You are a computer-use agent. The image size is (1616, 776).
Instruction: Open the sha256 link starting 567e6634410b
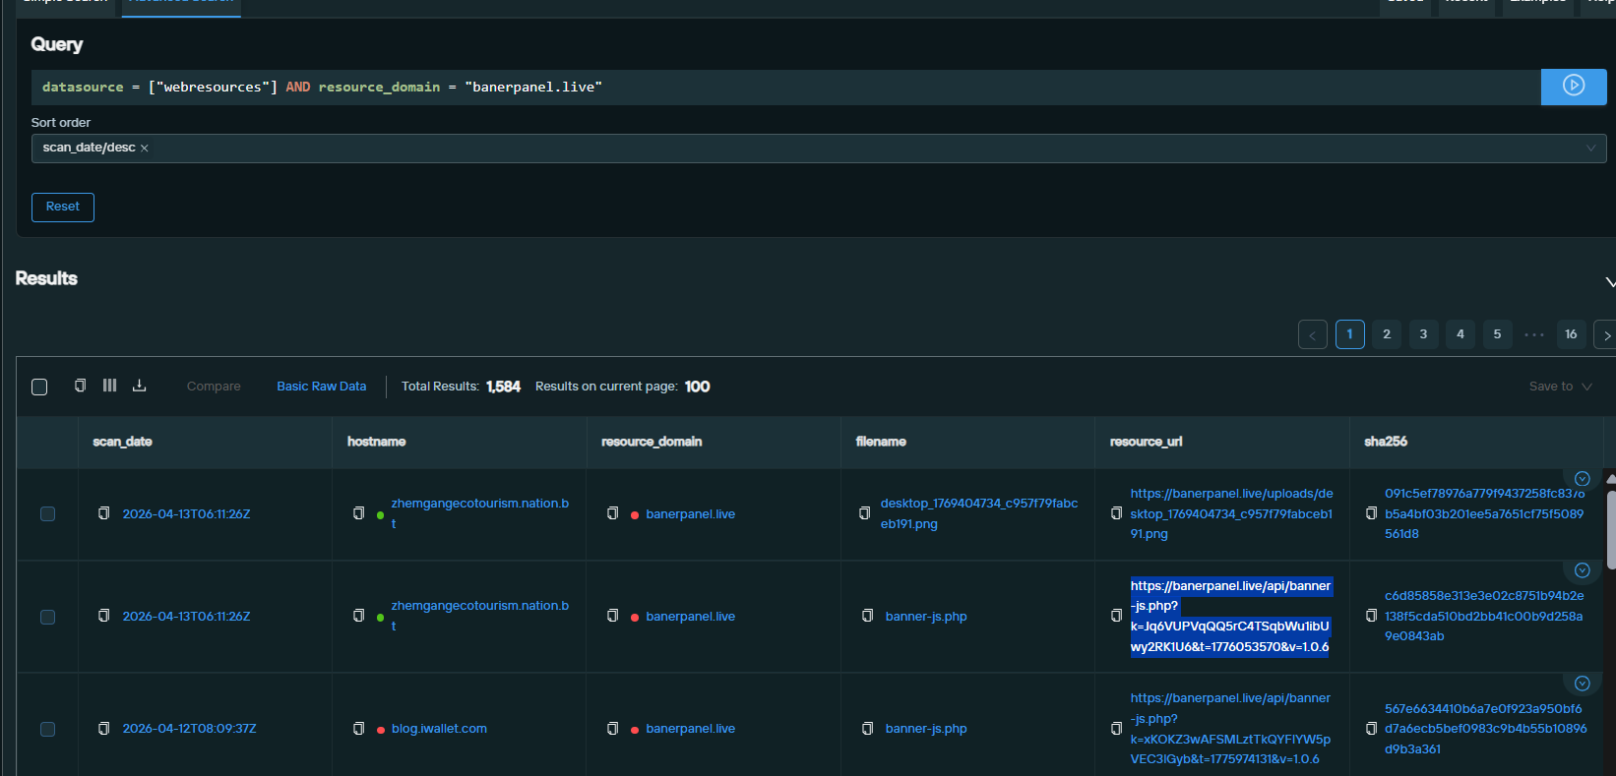click(1485, 729)
